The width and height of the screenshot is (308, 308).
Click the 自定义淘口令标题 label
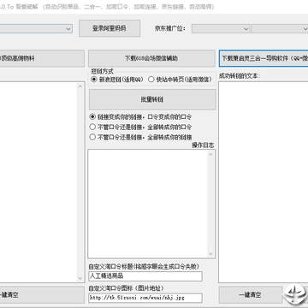144,266
